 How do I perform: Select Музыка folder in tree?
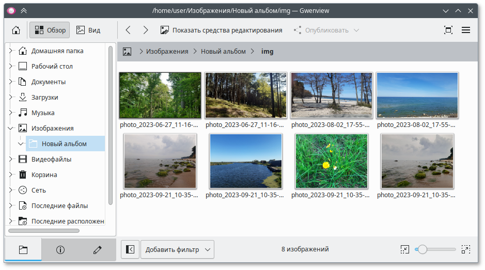click(x=43, y=113)
